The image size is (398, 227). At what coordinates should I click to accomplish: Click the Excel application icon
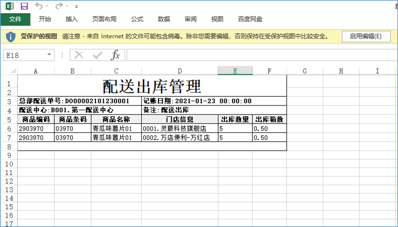10,6
